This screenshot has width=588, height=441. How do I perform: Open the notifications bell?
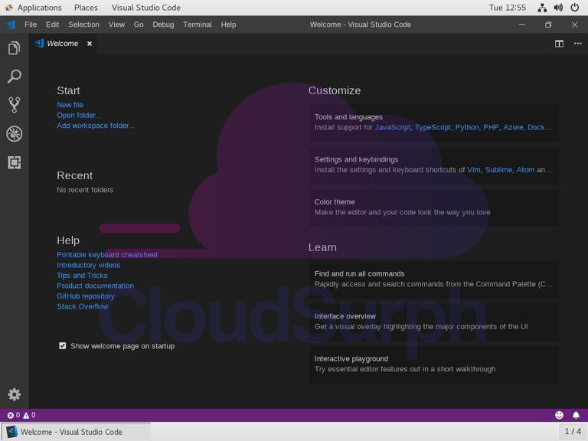pos(576,415)
